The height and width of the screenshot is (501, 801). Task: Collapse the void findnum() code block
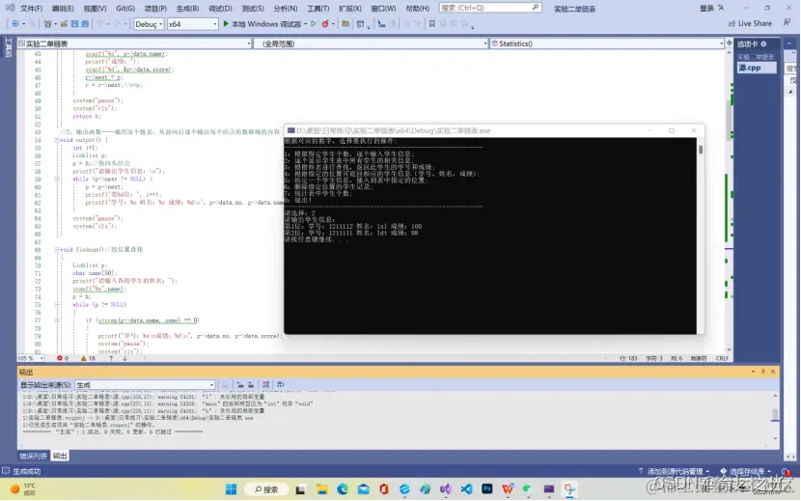click(x=57, y=249)
